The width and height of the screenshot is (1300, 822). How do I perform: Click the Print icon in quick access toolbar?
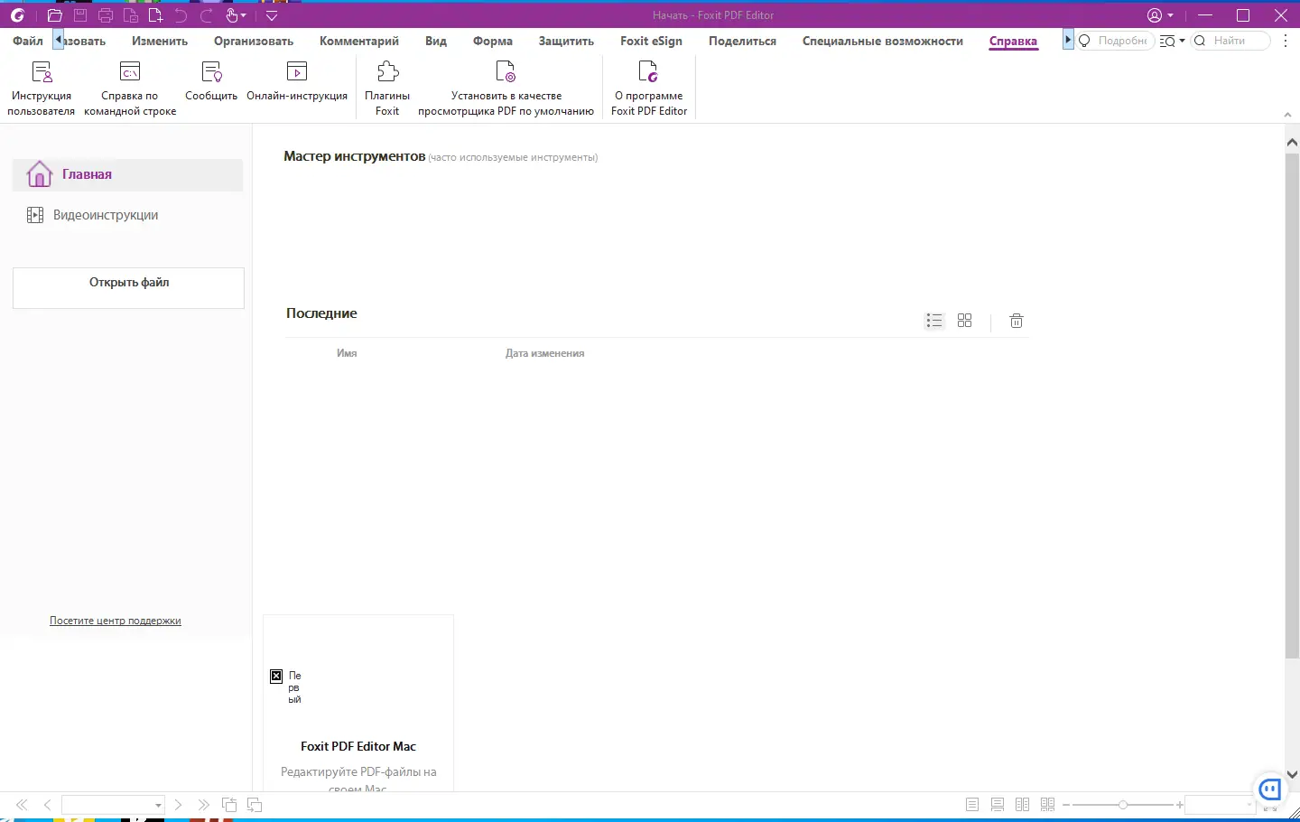pyautogui.click(x=106, y=15)
